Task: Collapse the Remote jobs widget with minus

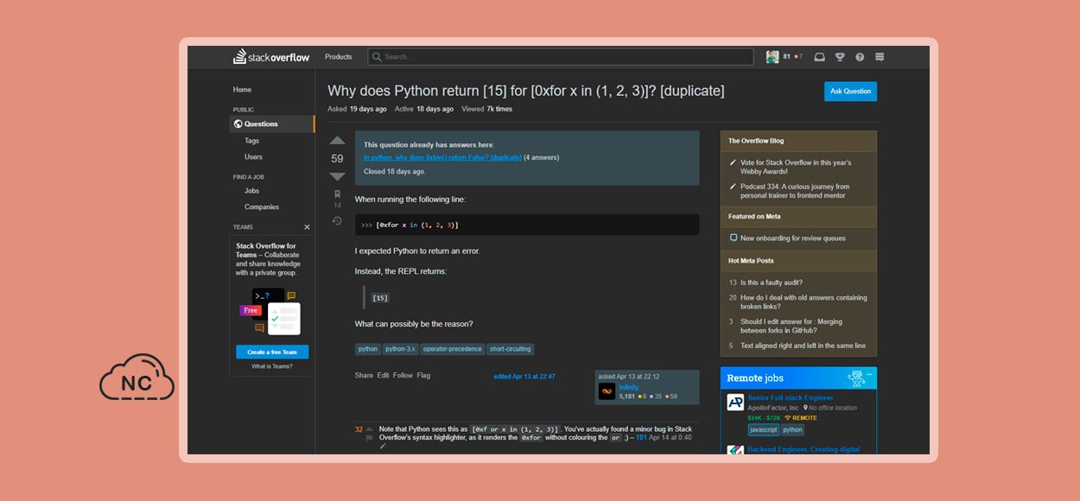Action: click(869, 375)
